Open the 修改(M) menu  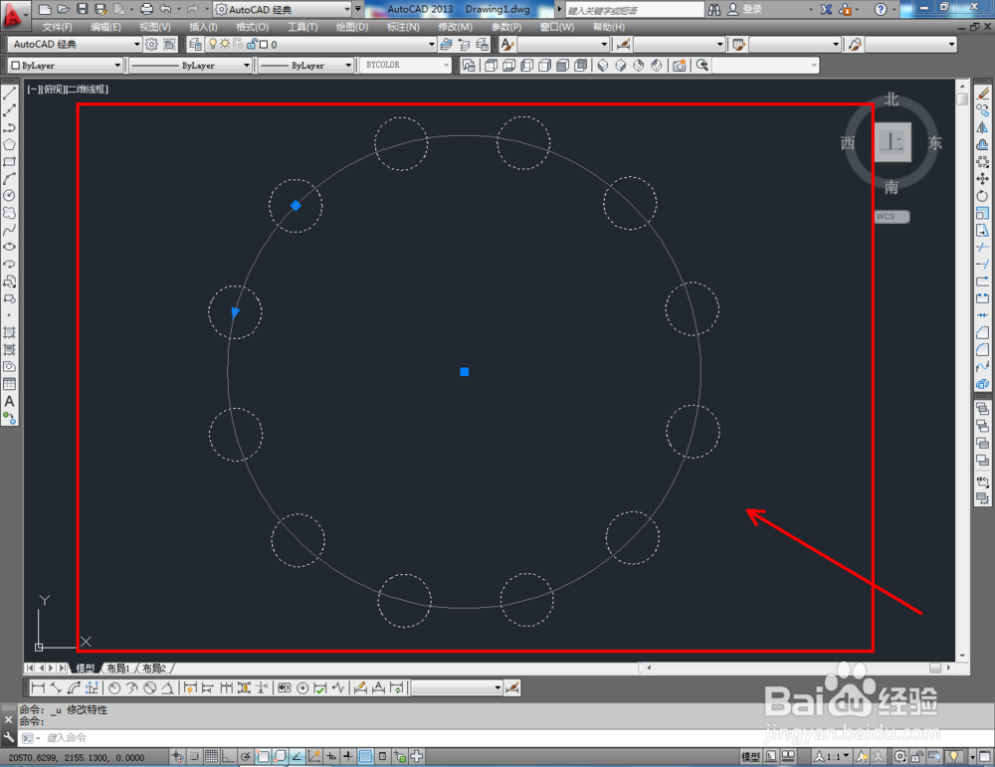coord(455,27)
